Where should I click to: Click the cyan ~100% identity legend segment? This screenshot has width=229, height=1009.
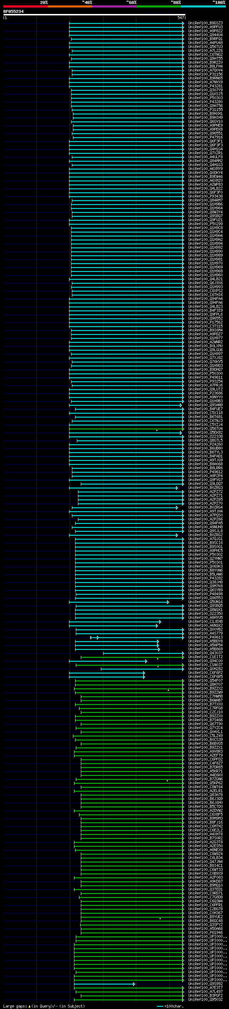tap(203, 6)
